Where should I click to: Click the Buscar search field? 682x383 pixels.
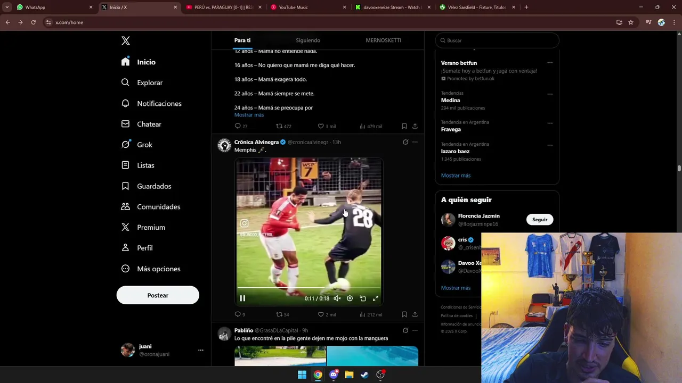[x=497, y=40]
